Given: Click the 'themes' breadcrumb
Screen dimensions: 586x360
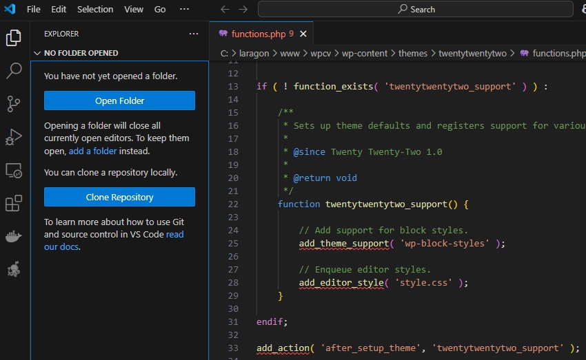Looking at the screenshot, I should point(412,54).
